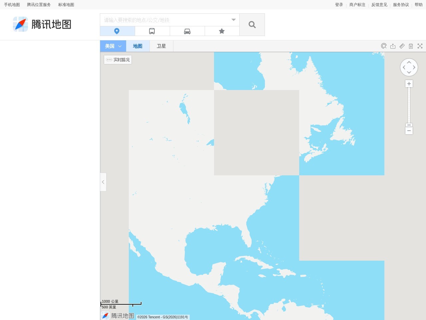Screen dimensions: 426x320
Task: Toggle 实时路况 live traffic layer
Action: click(118, 60)
